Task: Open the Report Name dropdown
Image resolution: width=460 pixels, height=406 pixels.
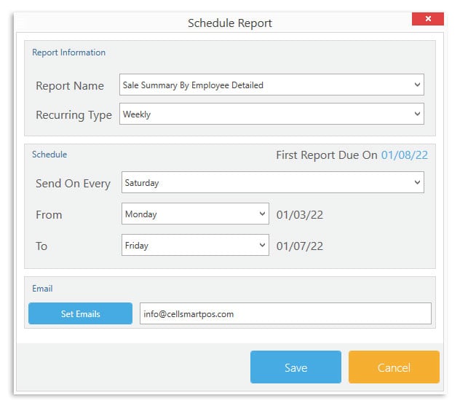Action: click(271, 85)
